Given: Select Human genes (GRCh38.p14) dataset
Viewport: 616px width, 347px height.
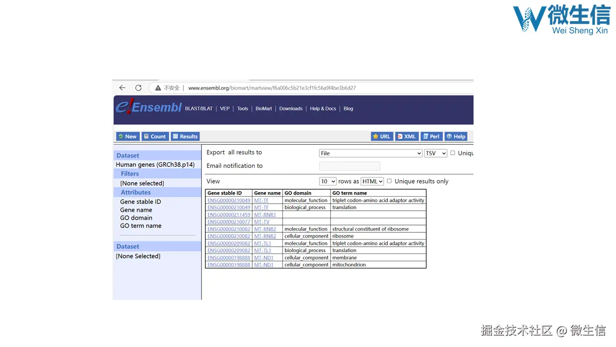Looking at the screenshot, I should point(155,164).
